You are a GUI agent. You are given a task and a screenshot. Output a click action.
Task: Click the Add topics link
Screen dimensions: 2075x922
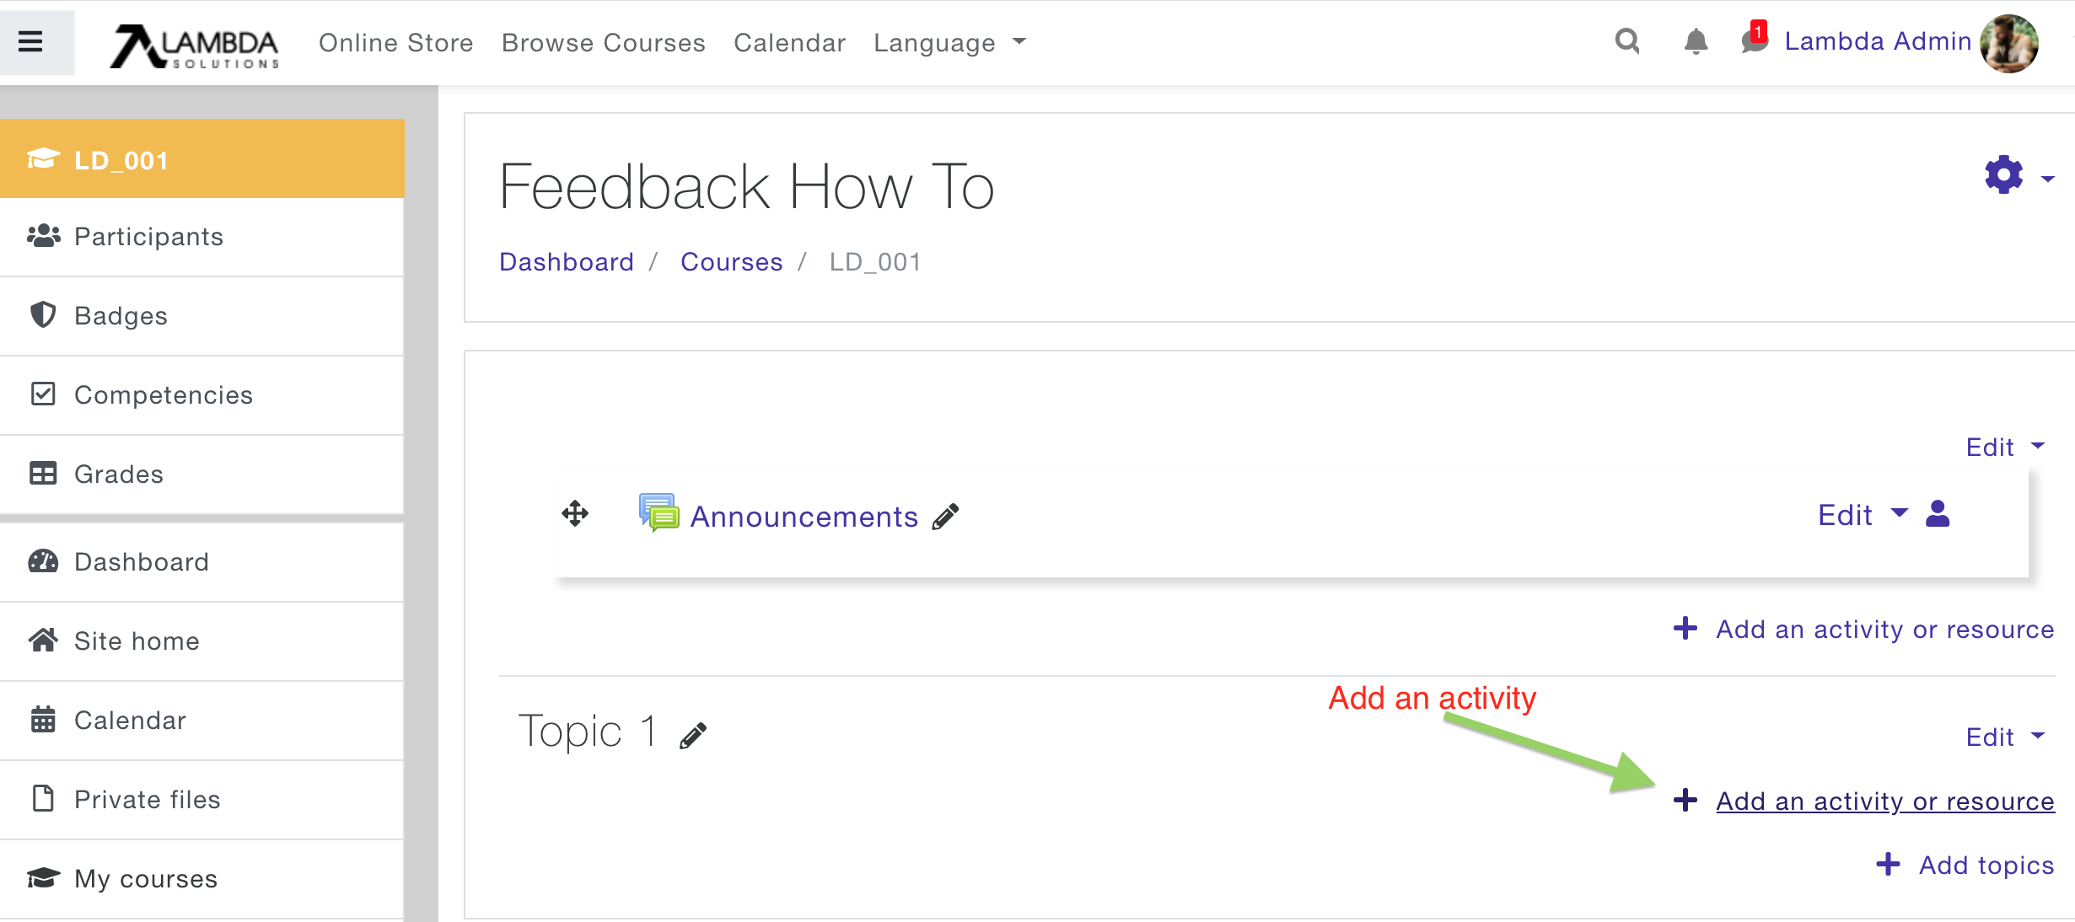tap(1985, 866)
